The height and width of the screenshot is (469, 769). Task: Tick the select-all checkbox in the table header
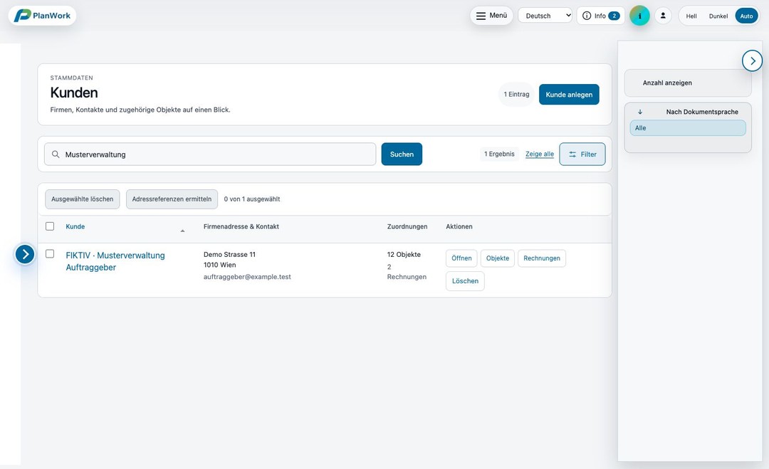[x=50, y=226]
